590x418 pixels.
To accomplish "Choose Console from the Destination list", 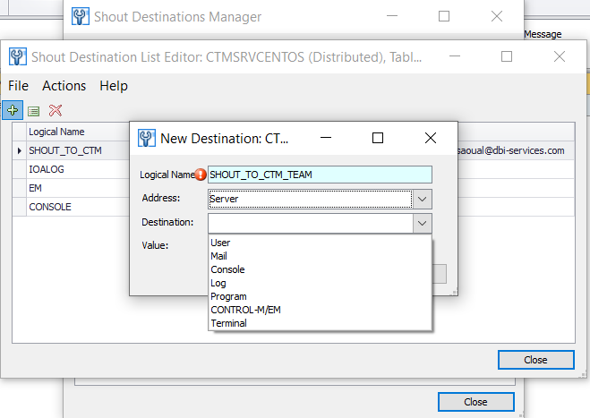I will click(320, 269).
